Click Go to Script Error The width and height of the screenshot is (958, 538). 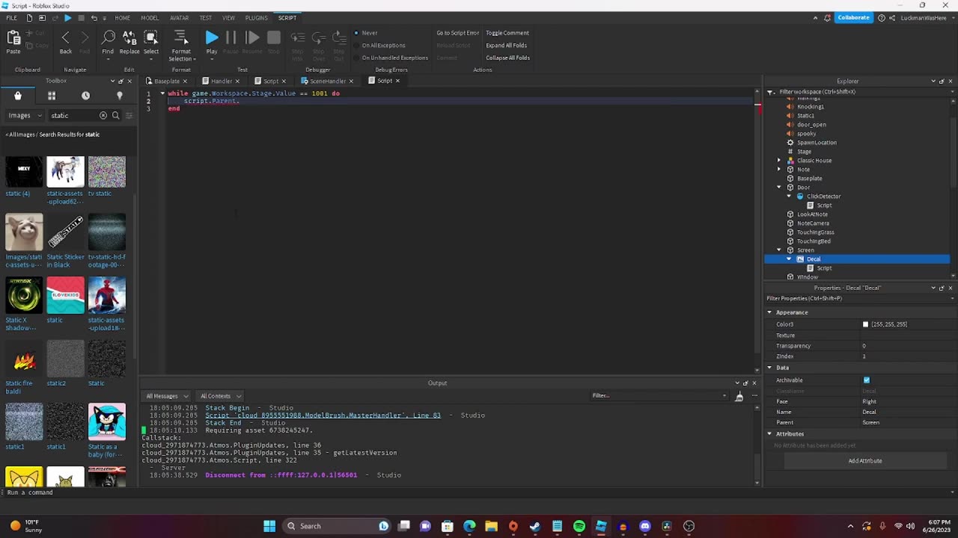click(458, 33)
